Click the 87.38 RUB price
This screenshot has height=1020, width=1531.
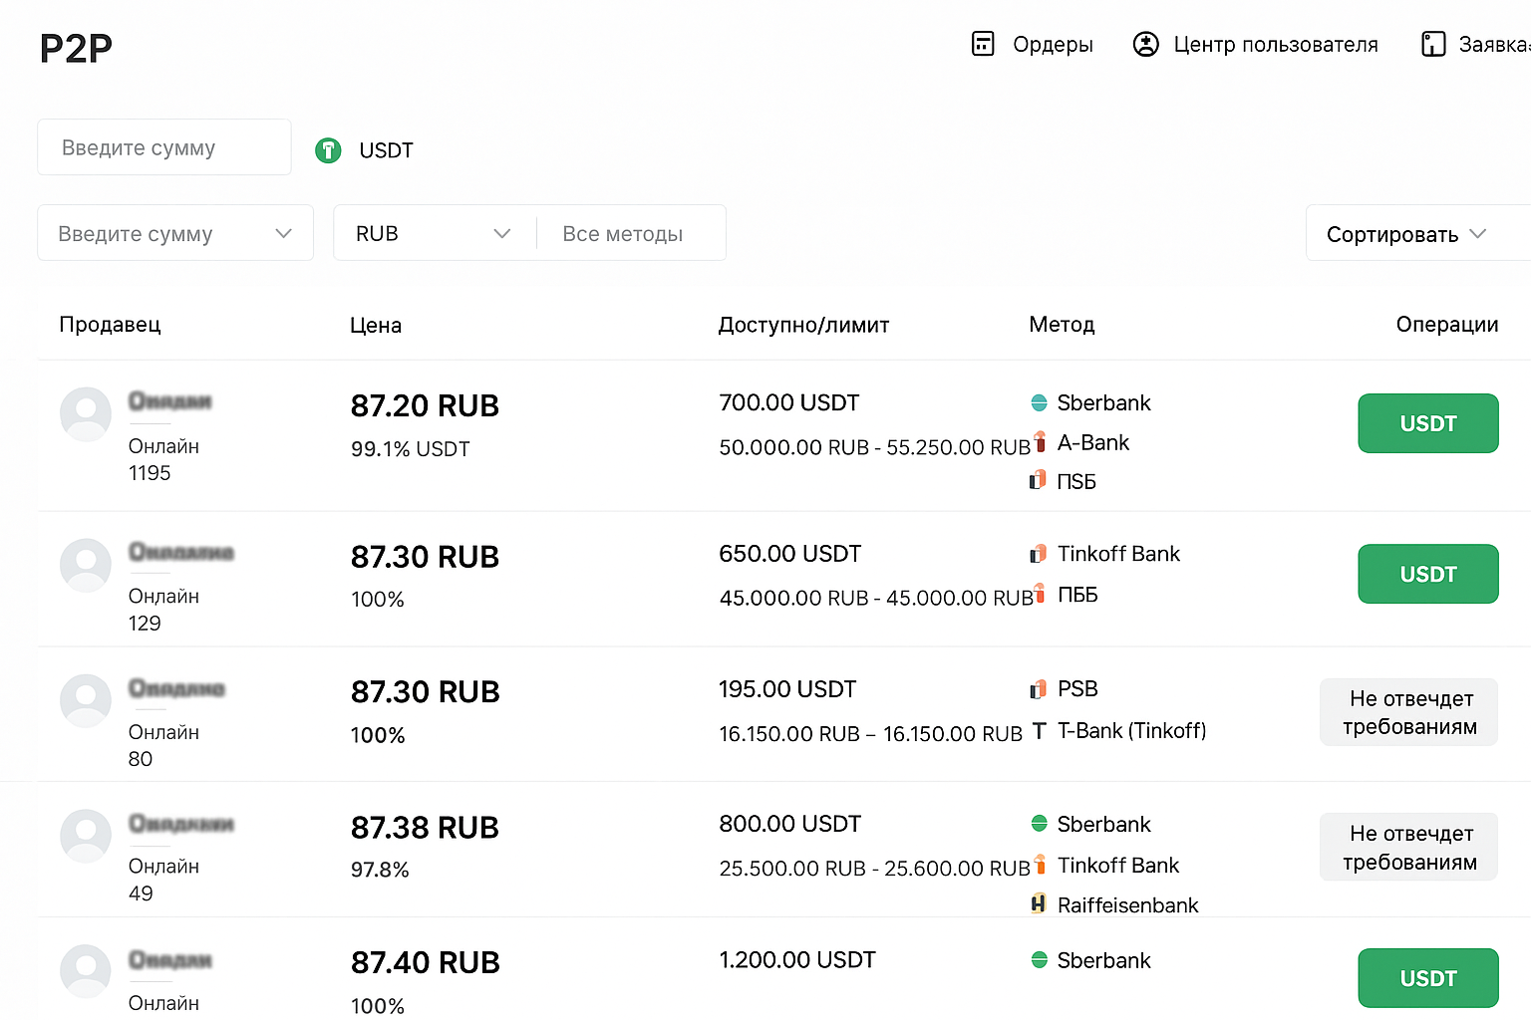425,828
